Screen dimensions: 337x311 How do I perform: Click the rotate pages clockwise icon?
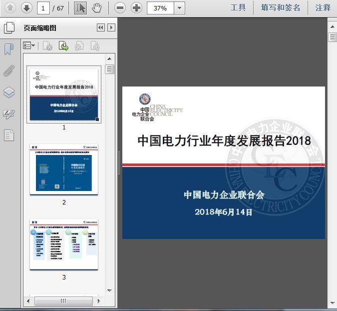[95, 46]
